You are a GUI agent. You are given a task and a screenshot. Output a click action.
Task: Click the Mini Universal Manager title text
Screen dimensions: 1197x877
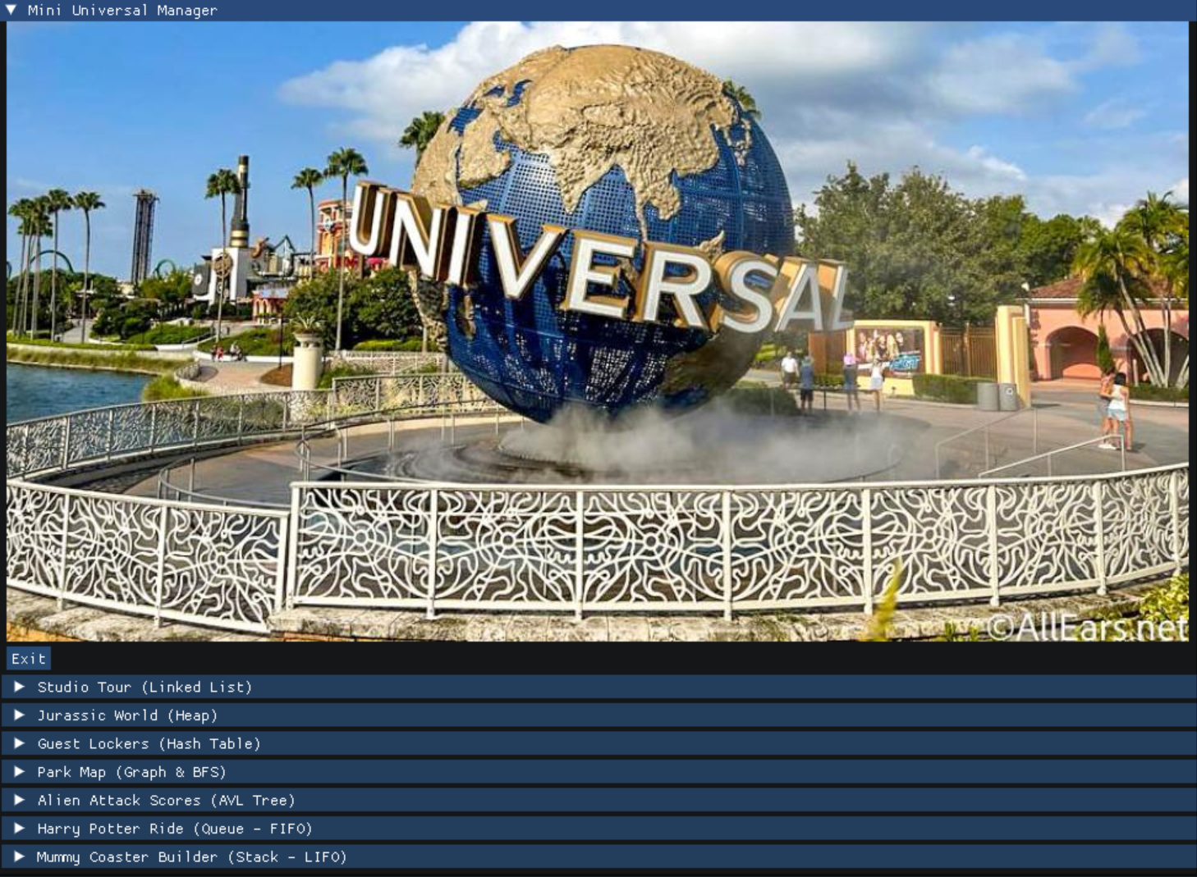(122, 11)
